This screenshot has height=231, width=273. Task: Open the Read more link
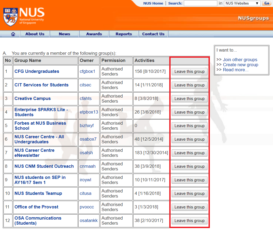[x=236, y=69]
